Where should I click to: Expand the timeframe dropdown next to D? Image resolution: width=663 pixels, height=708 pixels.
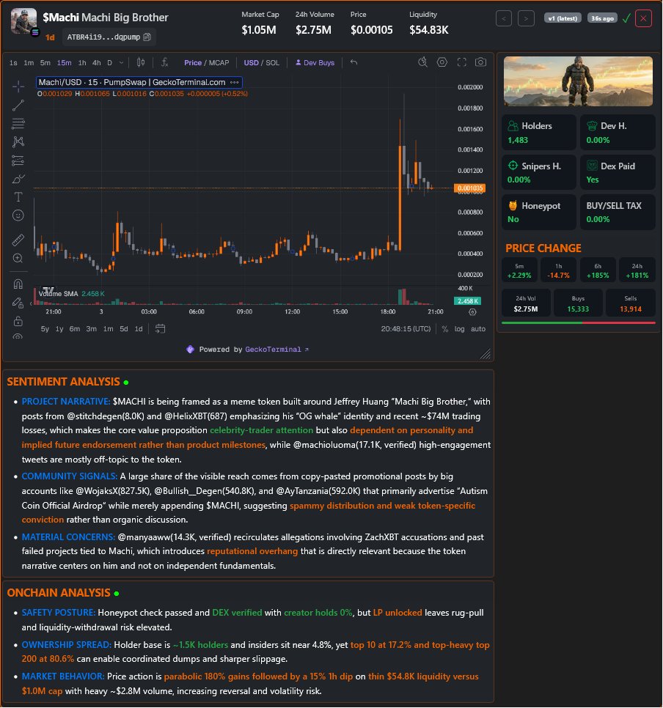coord(121,63)
